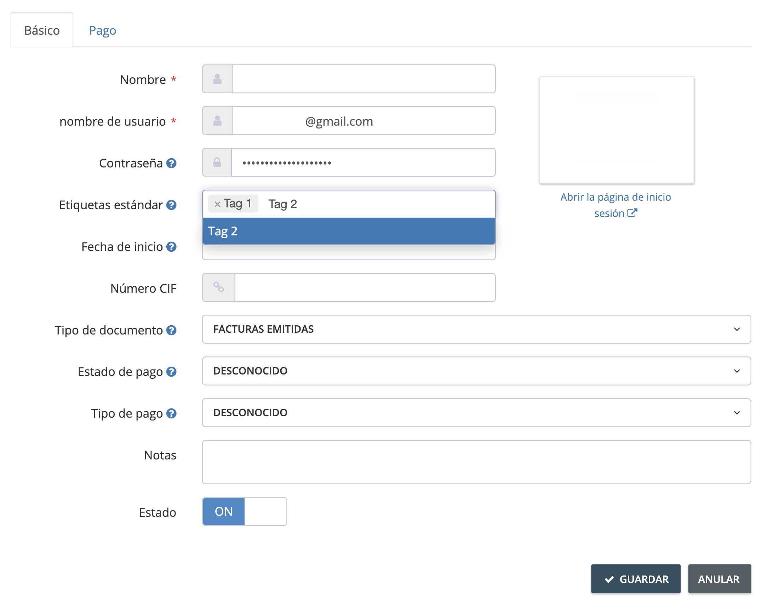This screenshot has height=601, width=762.
Task: Switch to the Pago tab
Action: 103,30
